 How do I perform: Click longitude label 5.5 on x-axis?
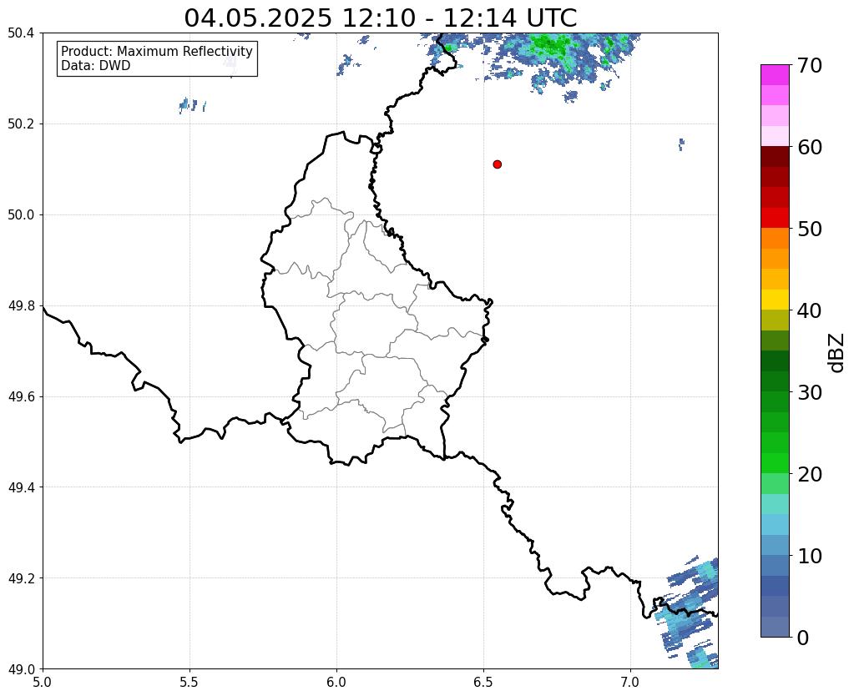[x=189, y=682]
